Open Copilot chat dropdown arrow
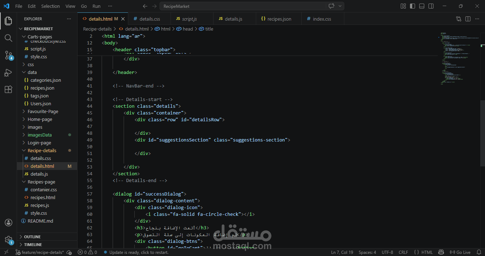The image size is (485, 256). tap(340, 6)
